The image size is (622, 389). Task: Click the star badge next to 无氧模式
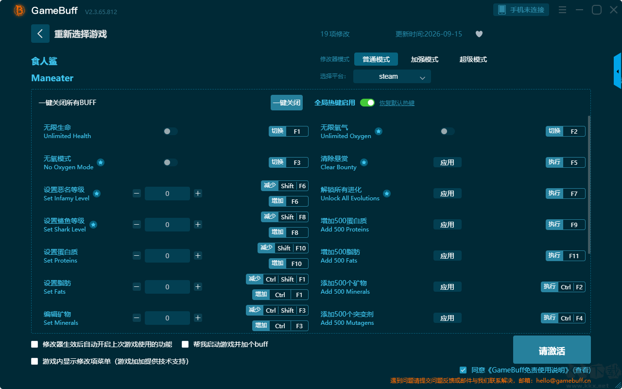point(101,162)
